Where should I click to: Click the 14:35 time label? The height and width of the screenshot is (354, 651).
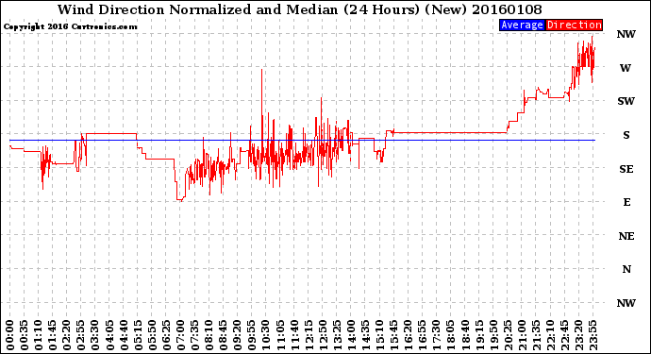[365, 335]
